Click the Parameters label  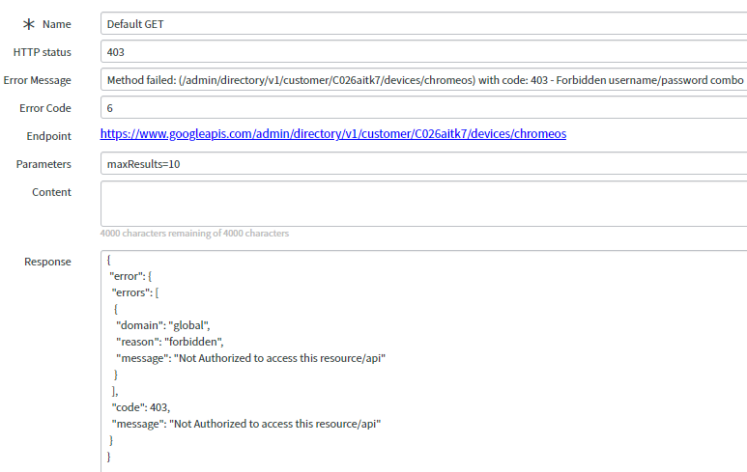point(43,164)
